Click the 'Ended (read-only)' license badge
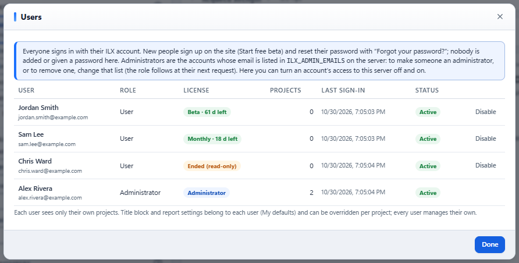 [212, 166]
